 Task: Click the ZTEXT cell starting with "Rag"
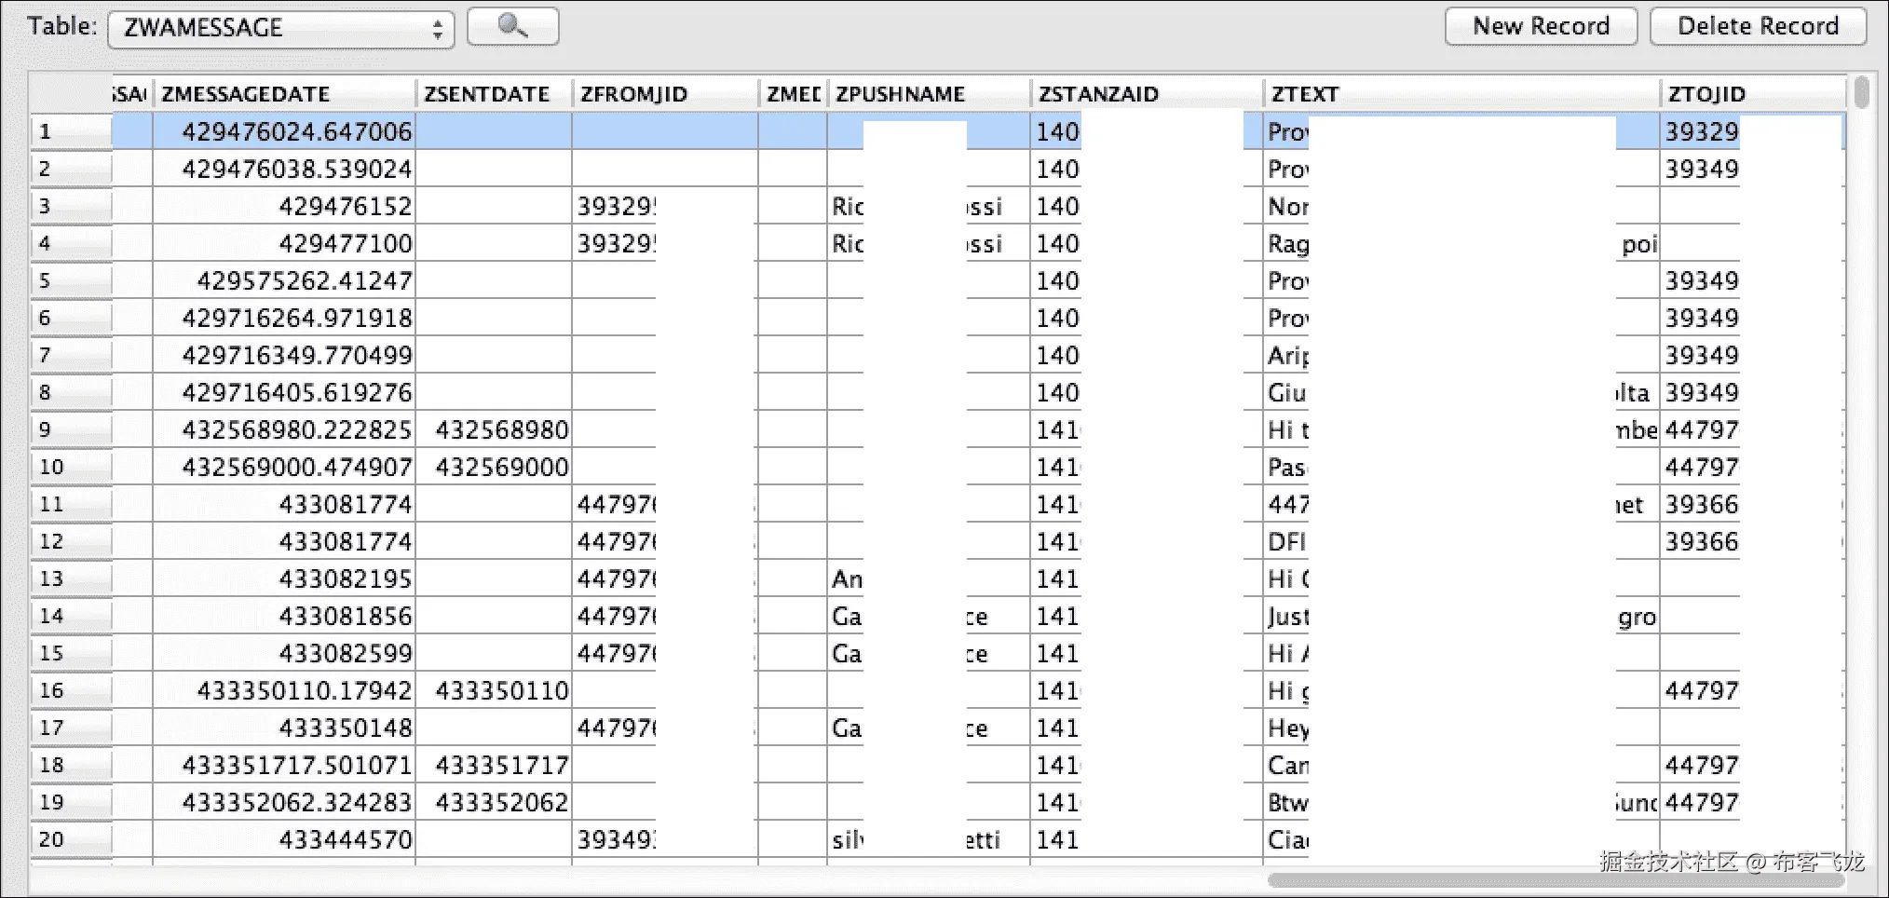[x=1461, y=243]
